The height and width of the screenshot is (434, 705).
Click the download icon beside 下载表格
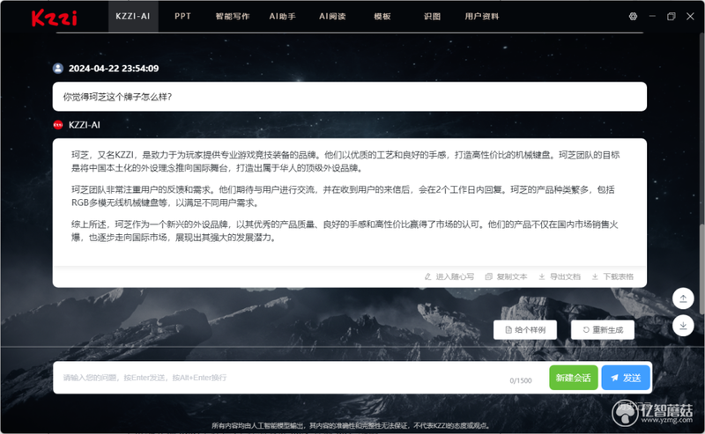coord(595,276)
